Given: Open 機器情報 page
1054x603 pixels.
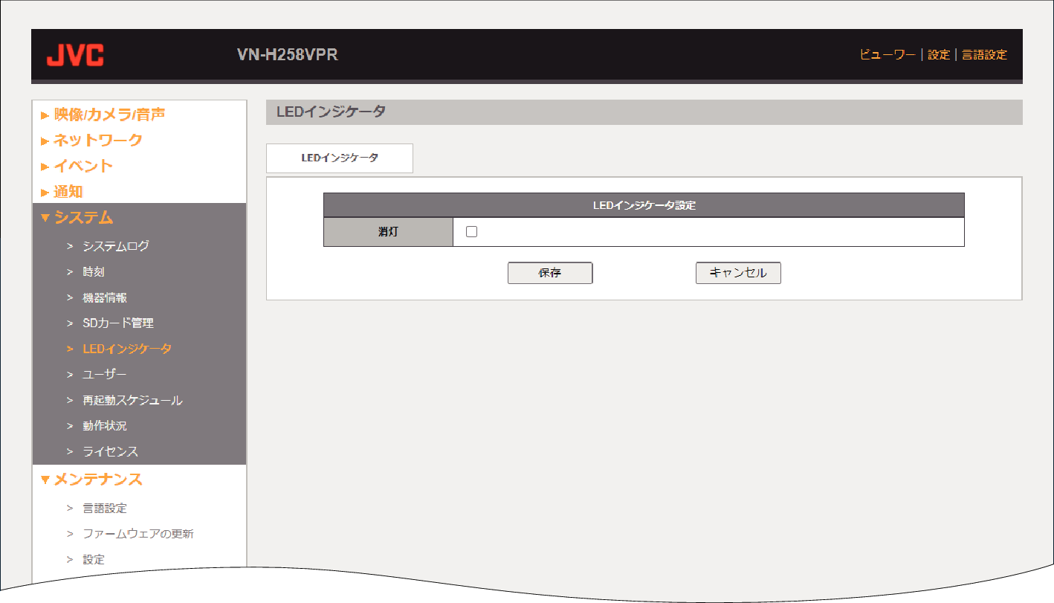Looking at the screenshot, I should click(105, 297).
